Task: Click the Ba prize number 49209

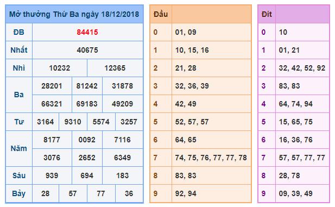Action: click(122, 104)
